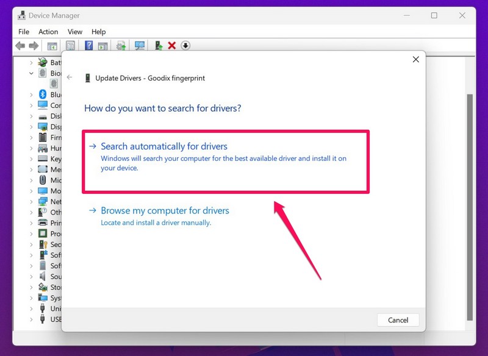Select the Batteries category icon
Viewport: 488px width, 356px height.
click(x=43, y=63)
